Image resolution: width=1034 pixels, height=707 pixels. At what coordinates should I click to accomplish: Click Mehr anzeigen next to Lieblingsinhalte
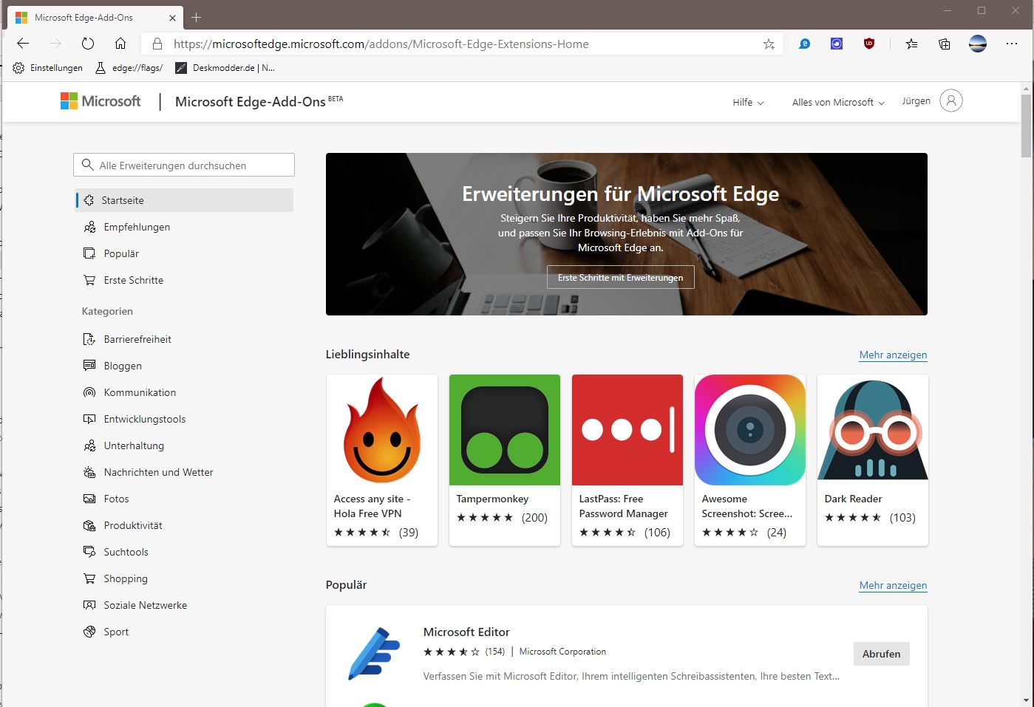click(893, 355)
